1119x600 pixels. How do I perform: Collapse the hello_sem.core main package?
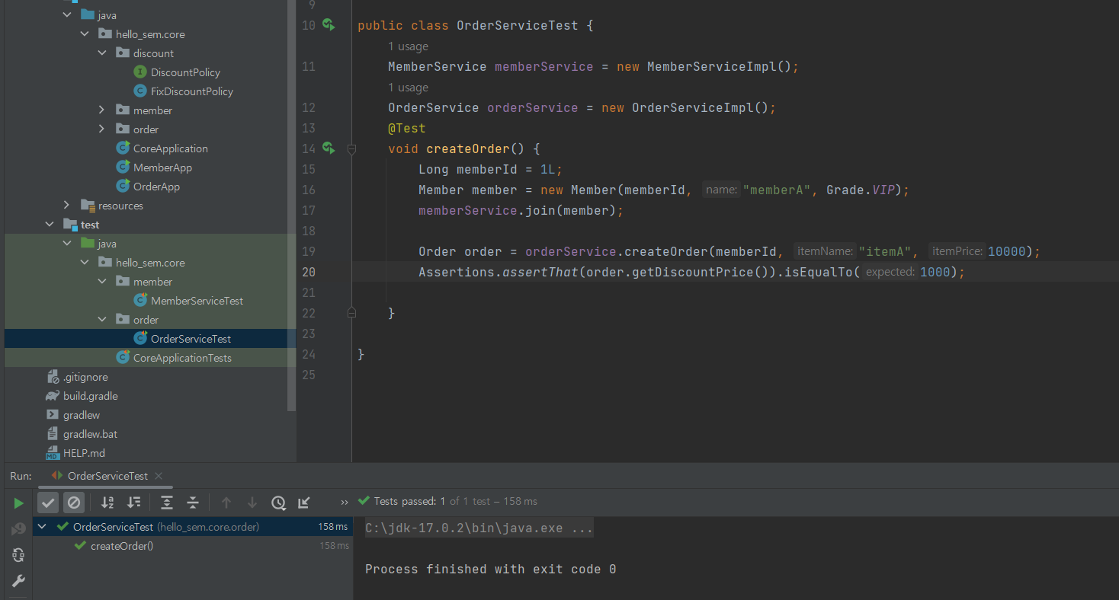85,34
